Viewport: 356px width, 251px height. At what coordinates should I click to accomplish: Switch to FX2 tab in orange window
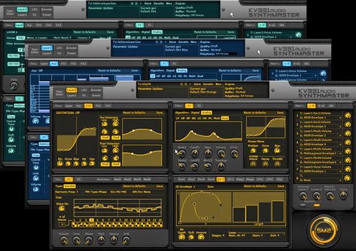click(98, 105)
